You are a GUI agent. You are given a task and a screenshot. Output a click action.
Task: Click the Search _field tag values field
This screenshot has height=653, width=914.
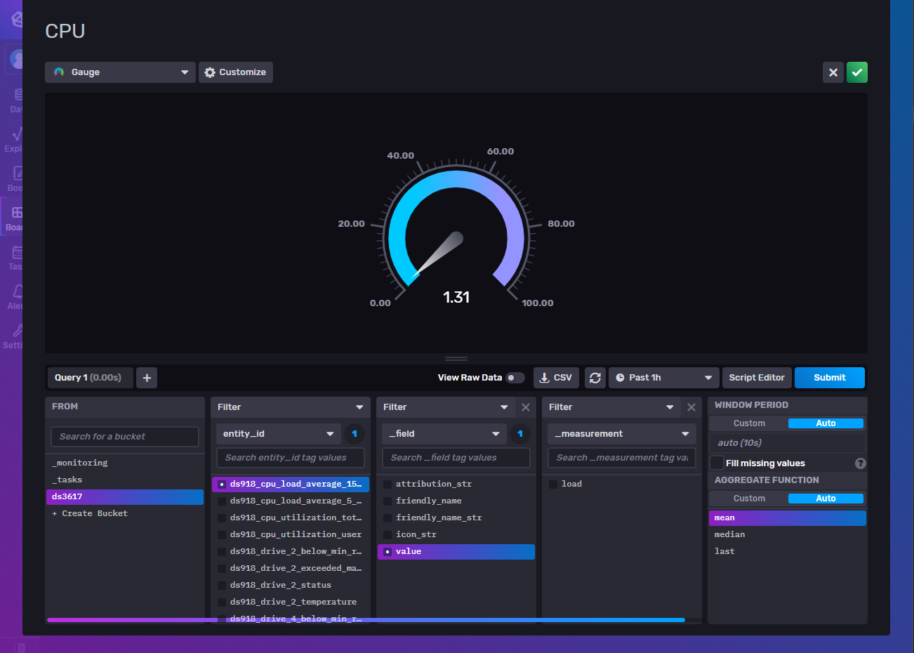(456, 458)
